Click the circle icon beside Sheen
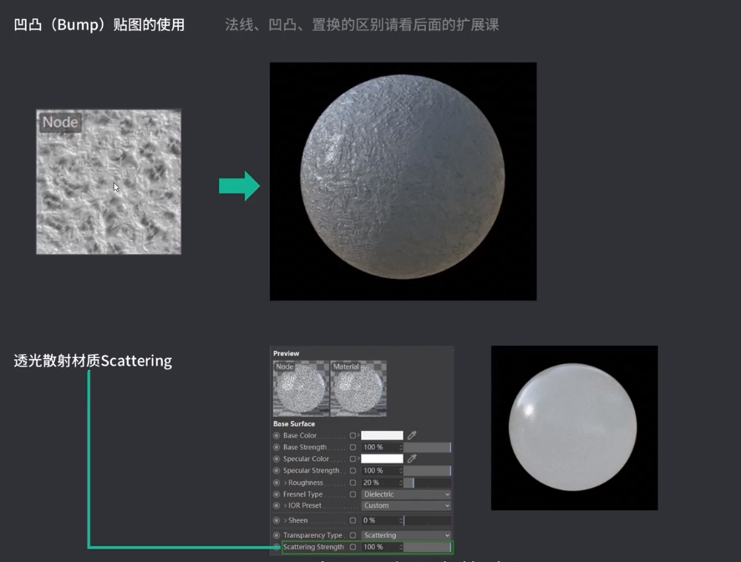This screenshot has width=741, height=562. tap(277, 520)
